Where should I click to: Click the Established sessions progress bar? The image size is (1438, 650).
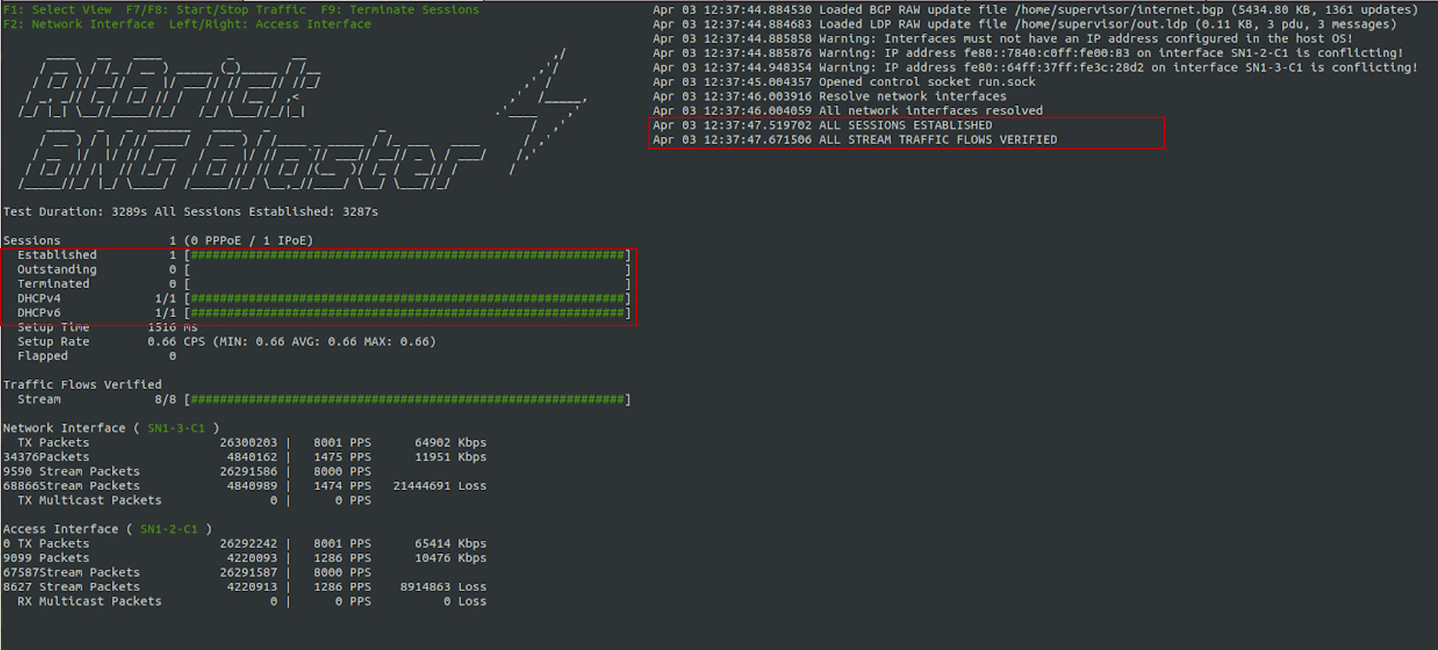407,256
